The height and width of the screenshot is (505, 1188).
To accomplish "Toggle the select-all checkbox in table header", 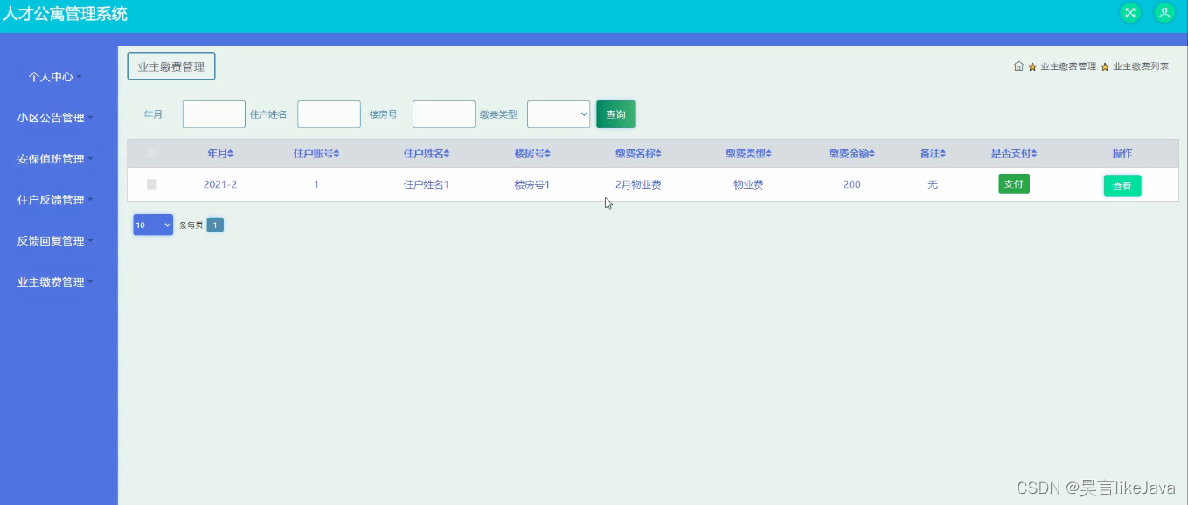I will (152, 153).
